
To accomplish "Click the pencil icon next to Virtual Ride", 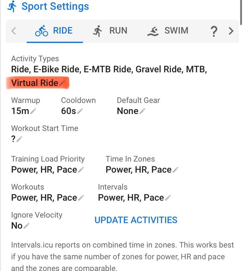I will [62, 83].
